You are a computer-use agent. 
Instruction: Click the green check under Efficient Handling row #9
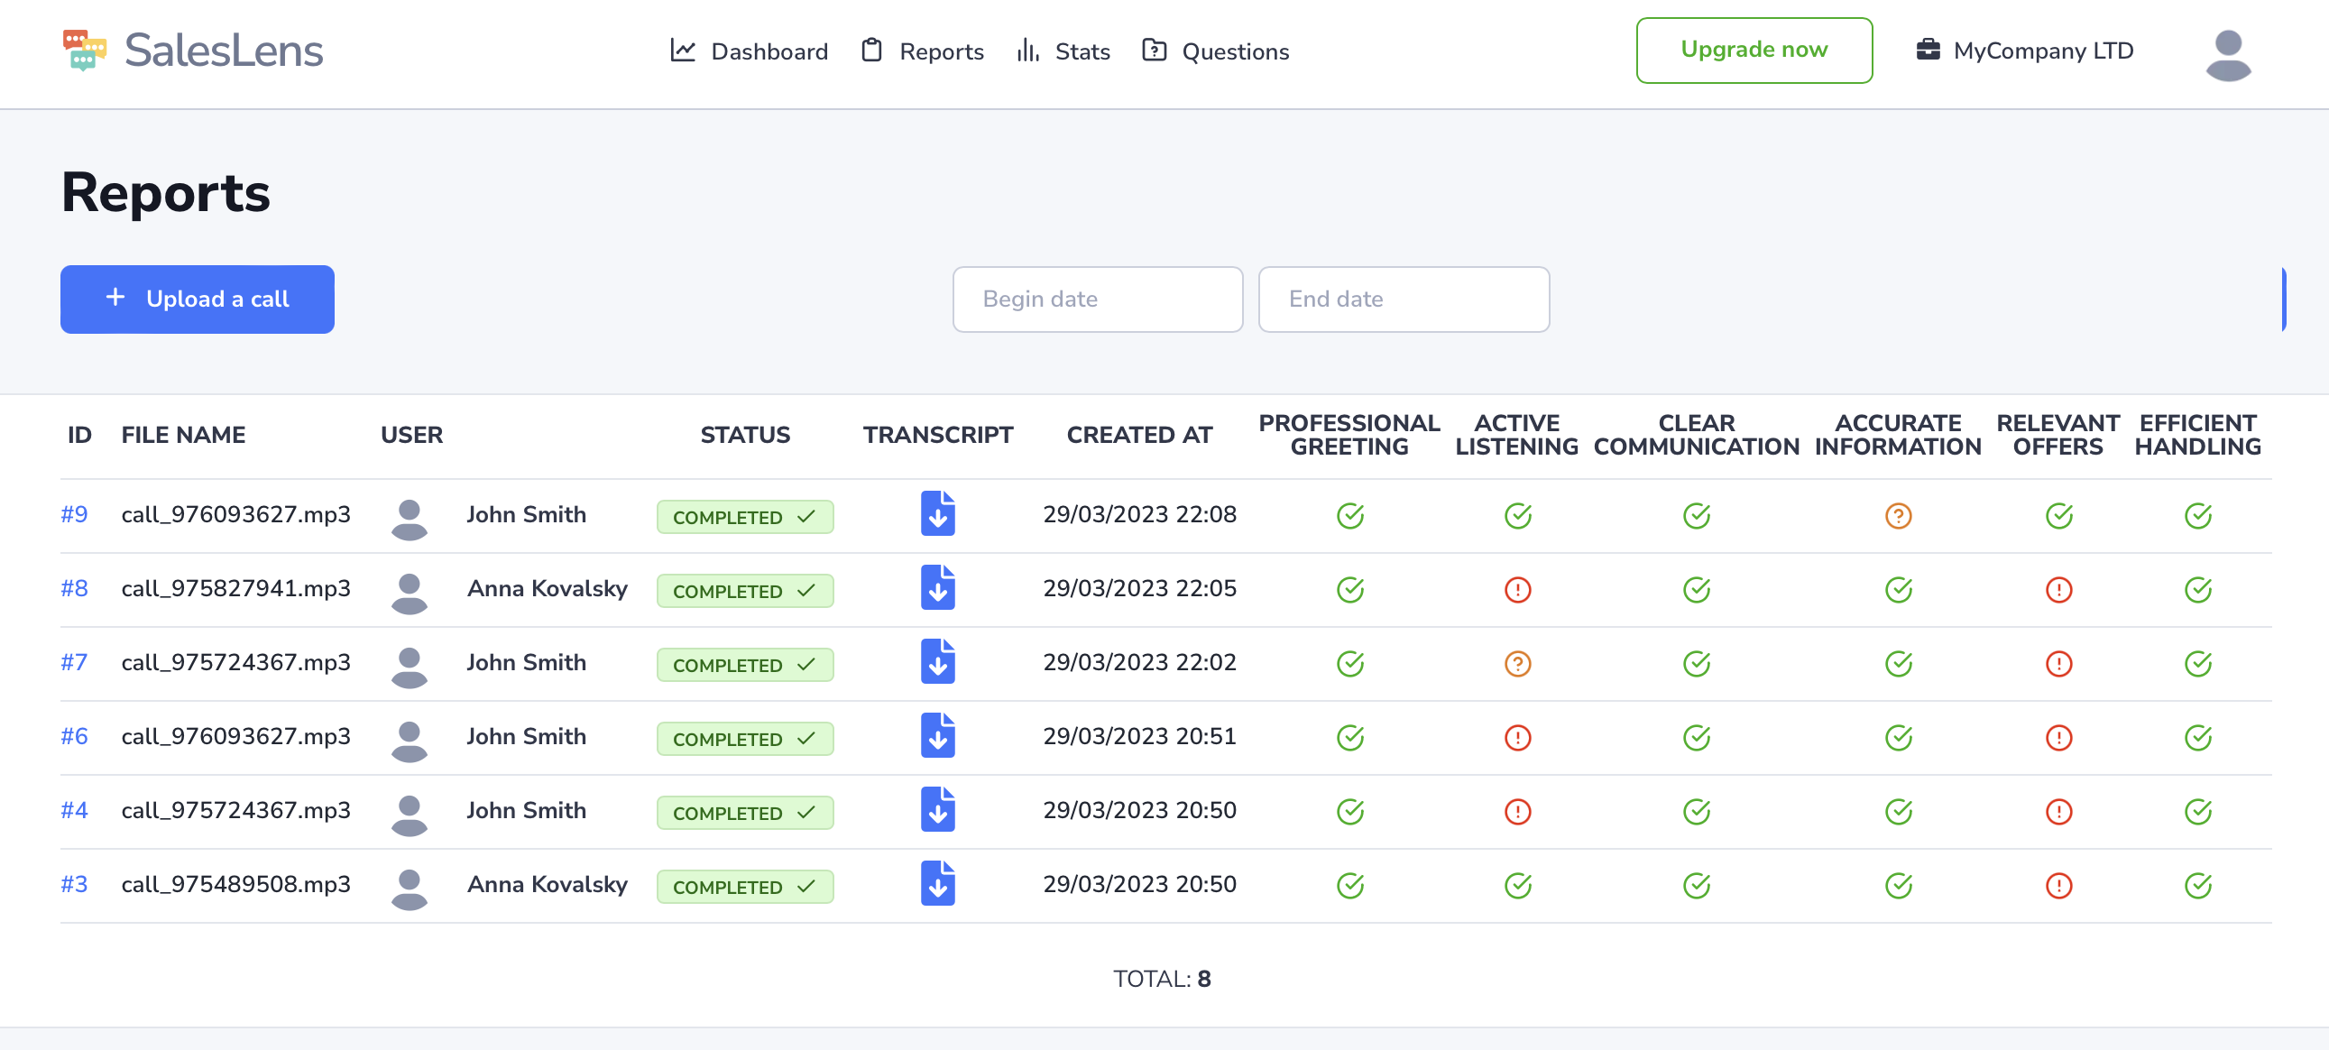point(2198,515)
